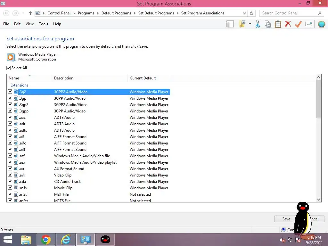
Task: Expand breadcrumb arrow after Control Panel
Action: click(x=74, y=13)
